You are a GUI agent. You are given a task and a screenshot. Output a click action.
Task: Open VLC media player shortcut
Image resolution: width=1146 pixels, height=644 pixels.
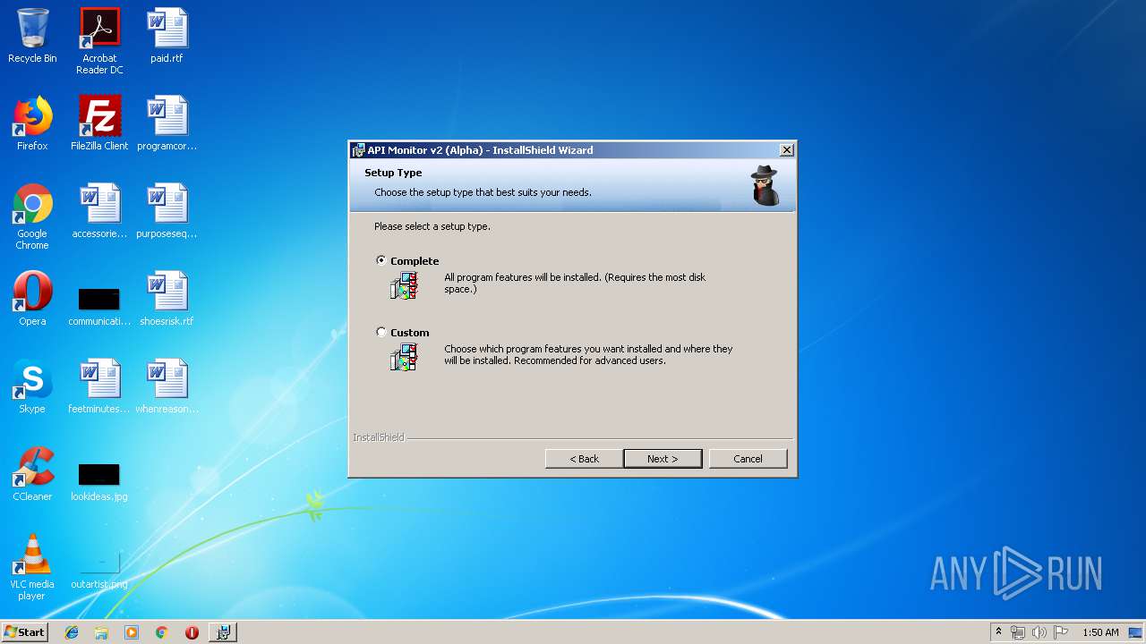pos(32,567)
